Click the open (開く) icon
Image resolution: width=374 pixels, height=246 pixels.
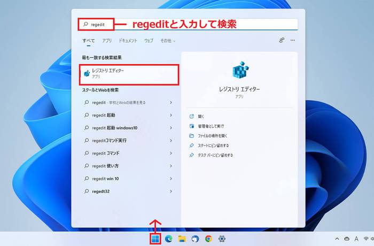(x=191, y=116)
